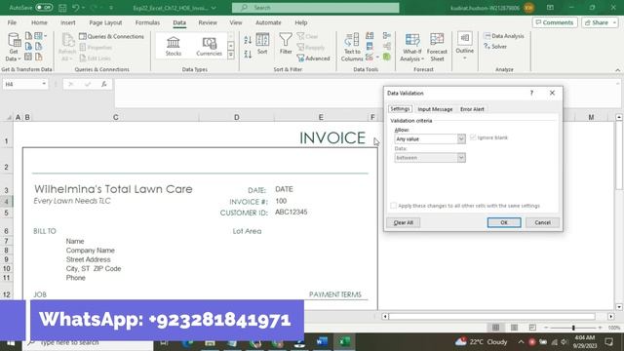The height and width of the screenshot is (351, 624).
Task: Expand the Name Box dropdown
Action: click(44, 84)
